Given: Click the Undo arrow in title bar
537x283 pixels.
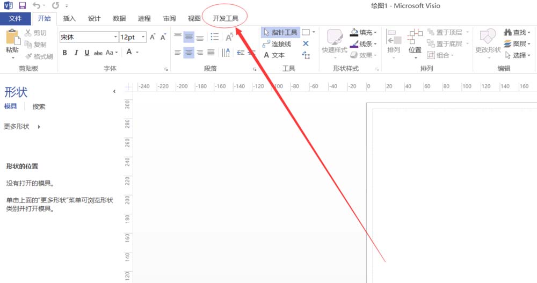Looking at the screenshot, I should (37, 5).
